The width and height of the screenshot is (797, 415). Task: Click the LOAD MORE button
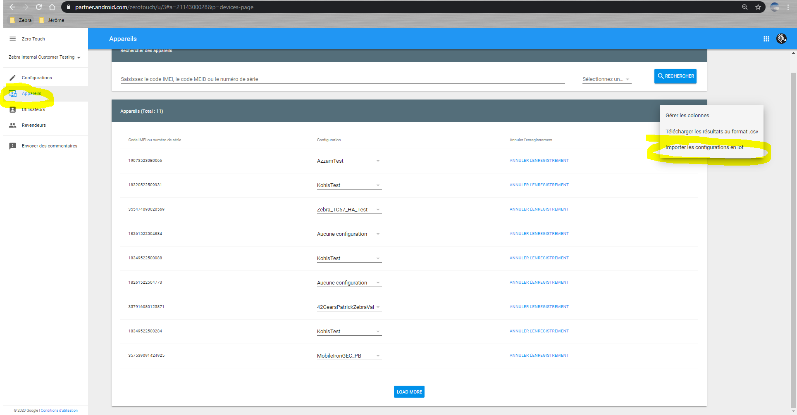pos(409,392)
